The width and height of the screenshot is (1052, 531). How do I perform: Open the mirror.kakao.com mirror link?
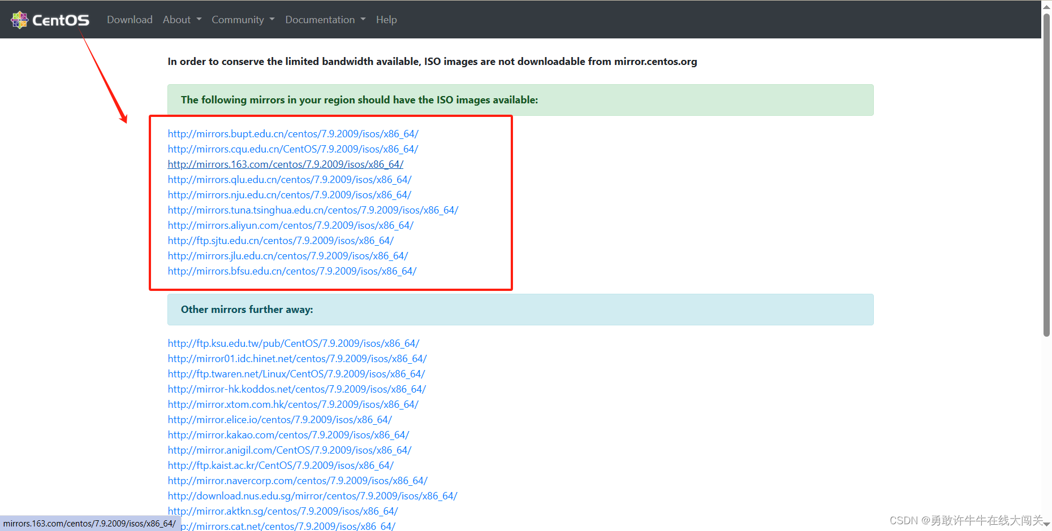click(288, 435)
